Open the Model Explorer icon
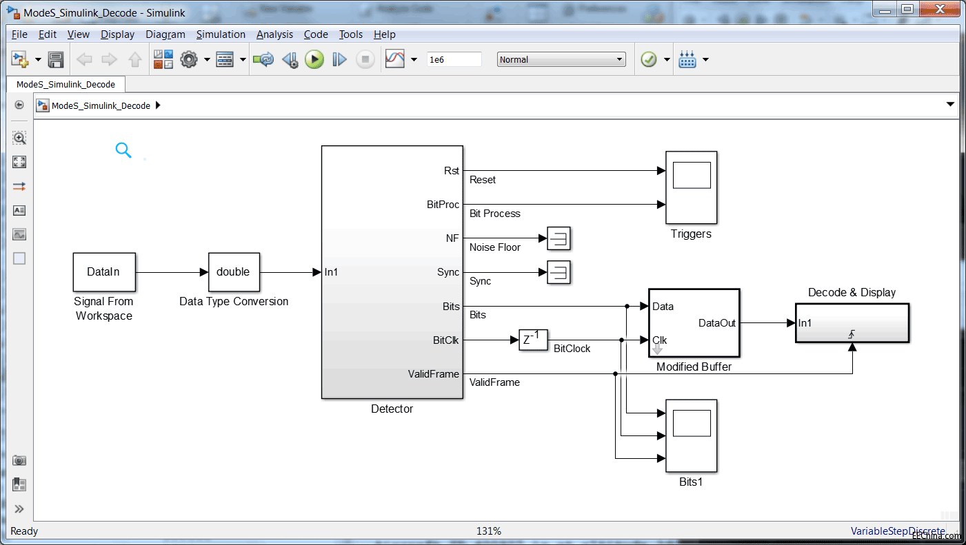The image size is (966, 545). coord(225,60)
